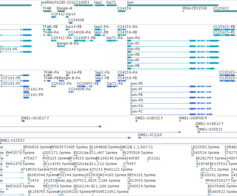Click the snoRNA:Psi18S-301 gene label
This screenshot has width=237, height=196.
click(x=57, y=3)
